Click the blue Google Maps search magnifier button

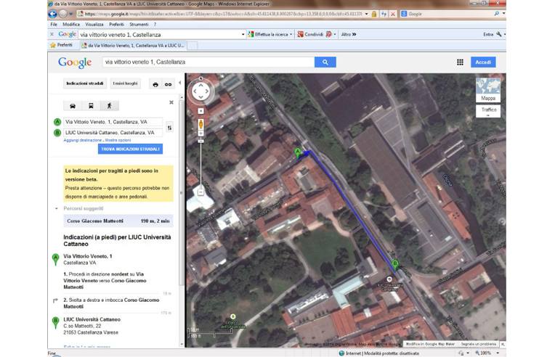pos(325,62)
